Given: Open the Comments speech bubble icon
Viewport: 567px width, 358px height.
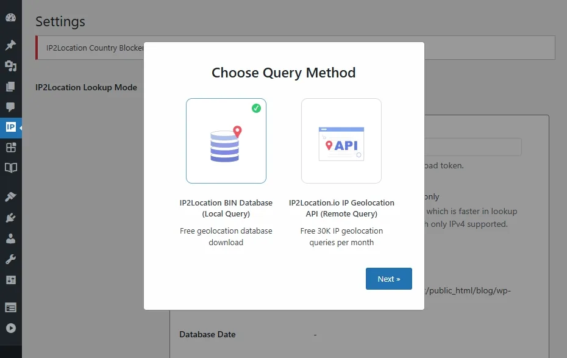Looking at the screenshot, I should pyautogui.click(x=11, y=107).
